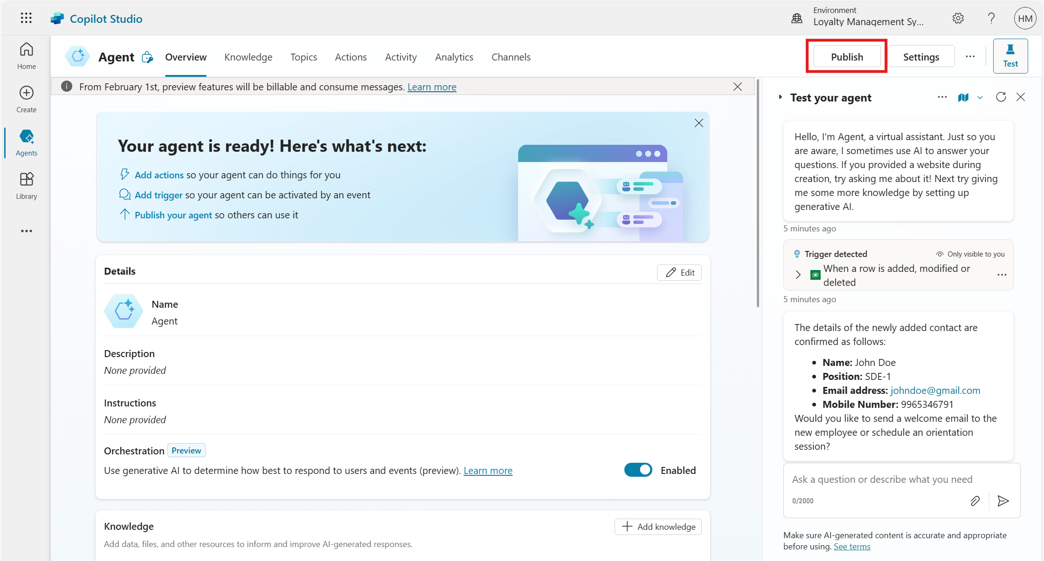Switch to the Knowledge tab

[248, 57]
